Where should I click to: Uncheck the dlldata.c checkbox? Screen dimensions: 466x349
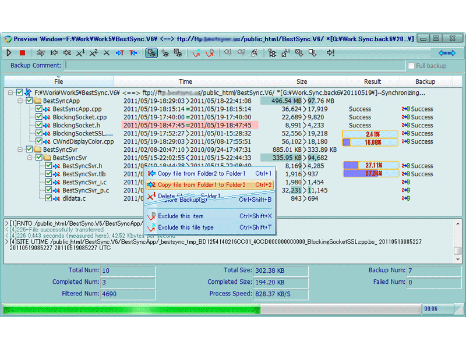click(x=48, y=198)
